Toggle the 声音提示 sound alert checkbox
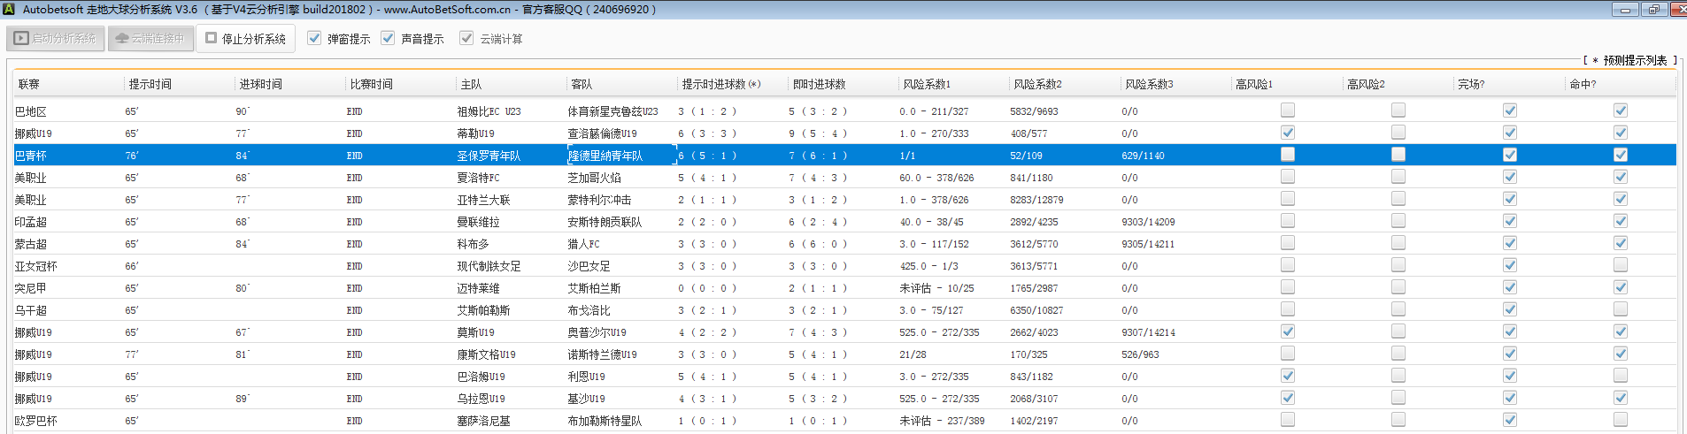1687x434 pixels. 388,38
